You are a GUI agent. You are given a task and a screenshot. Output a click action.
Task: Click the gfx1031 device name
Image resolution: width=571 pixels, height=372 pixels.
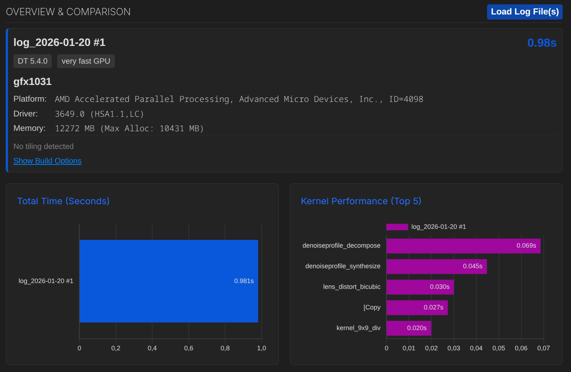[33, 82]
